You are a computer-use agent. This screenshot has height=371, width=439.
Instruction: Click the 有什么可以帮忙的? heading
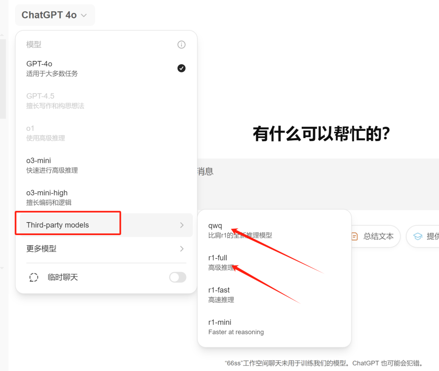[x=322, y=133]
